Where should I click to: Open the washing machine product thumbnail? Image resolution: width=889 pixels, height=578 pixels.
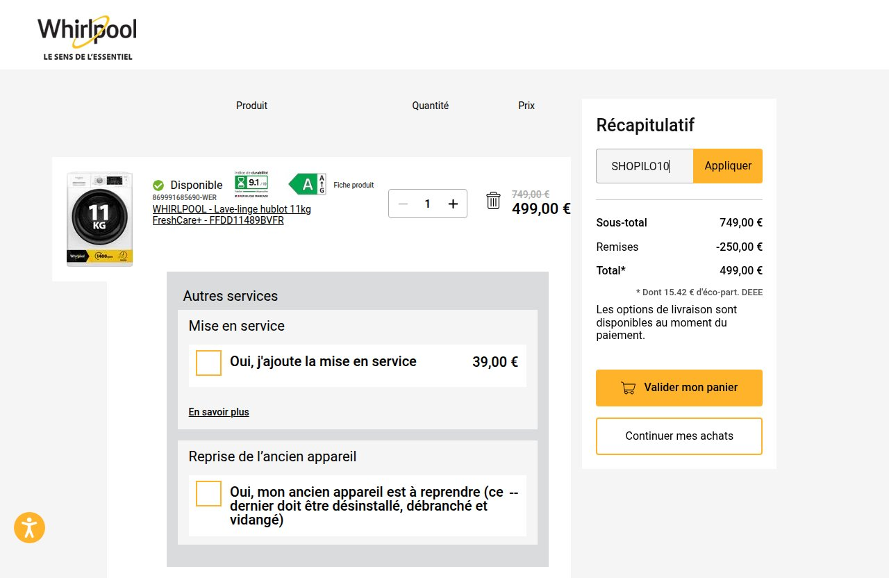pos(99,219)
